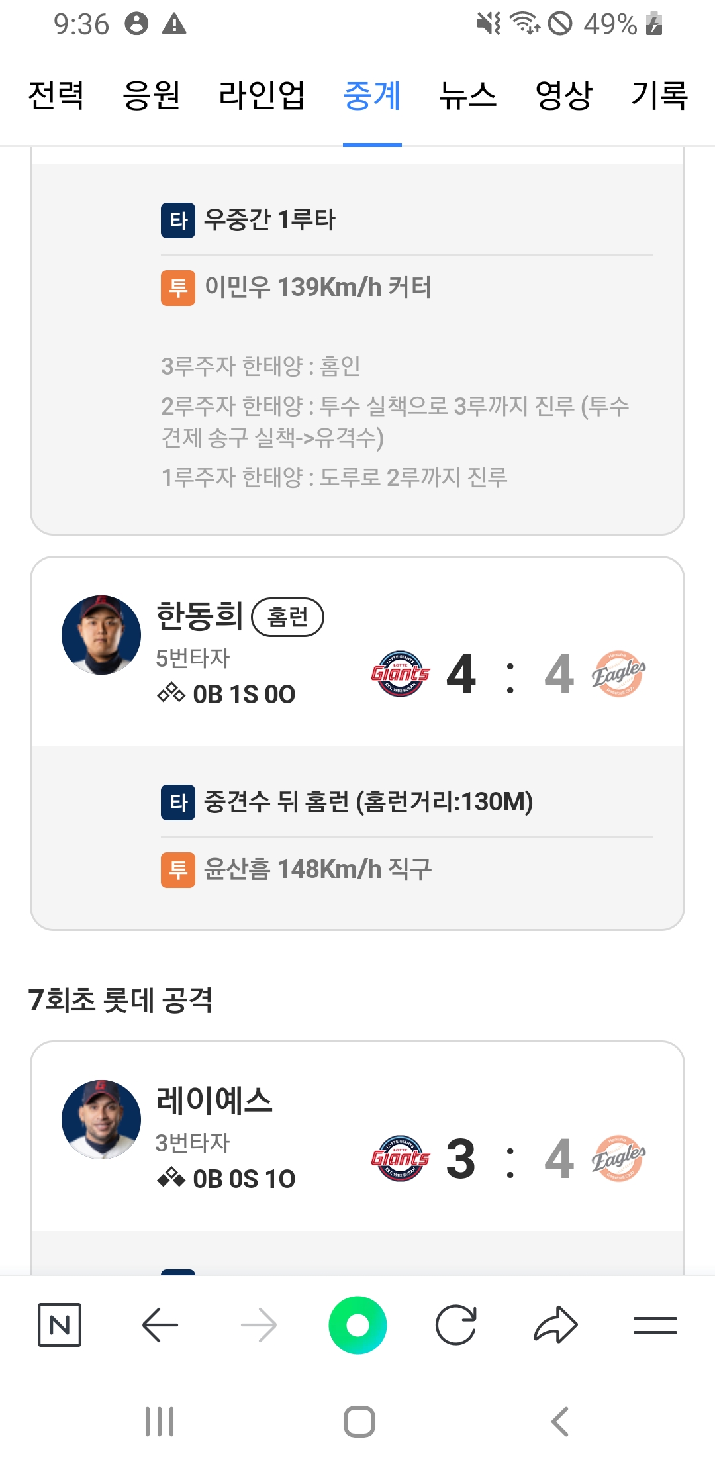Tap the green circle search button
Image resolution: width=715 pixels, height=1470 pixels.
tap(358, 1325)
